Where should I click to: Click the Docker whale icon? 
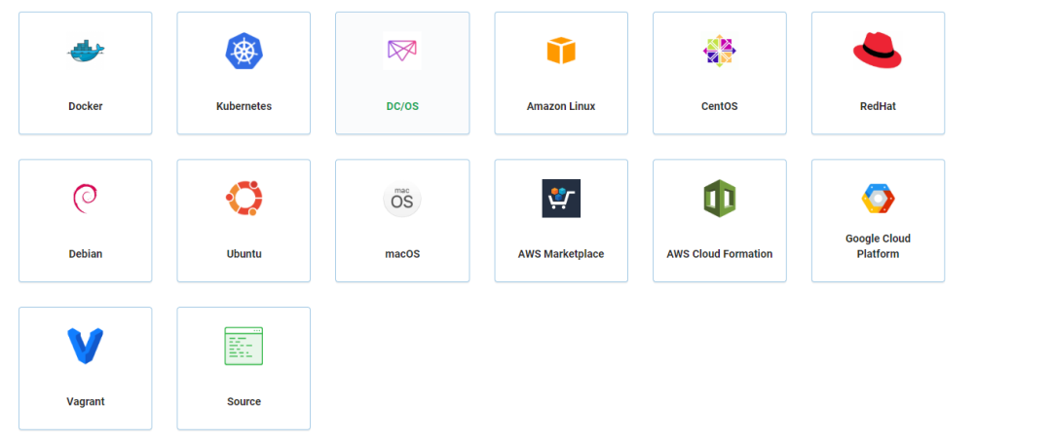point(85,51)
